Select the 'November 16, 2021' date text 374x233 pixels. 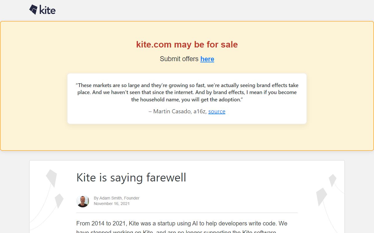click(111, 204)
